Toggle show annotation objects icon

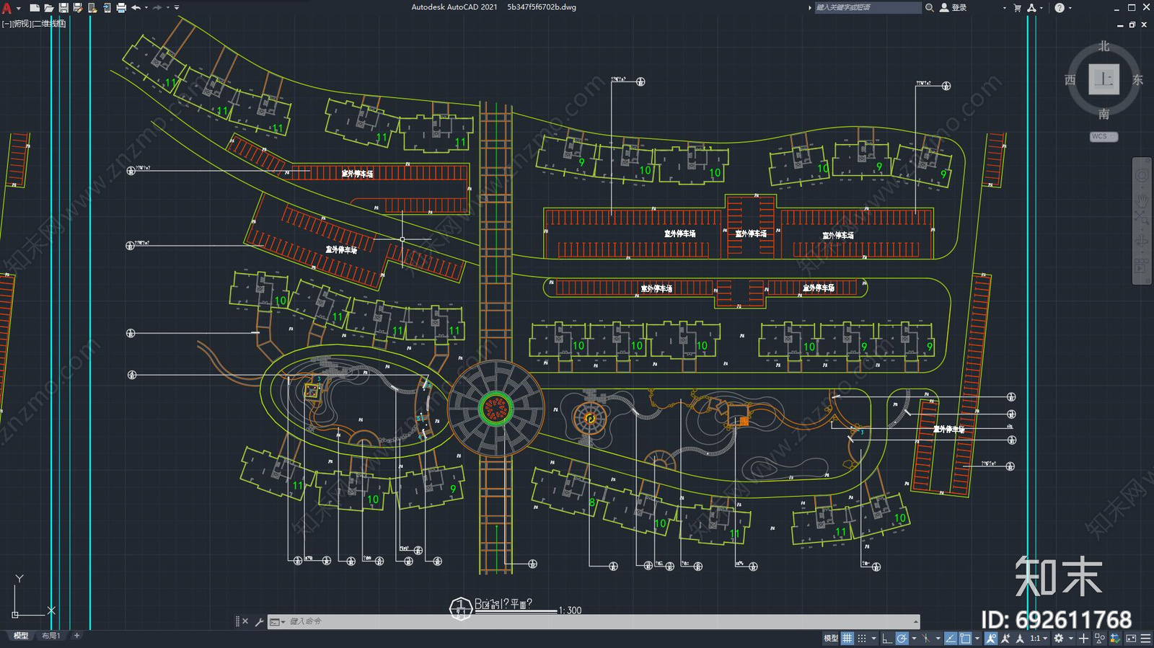pyautogui.click(x=991, y=638)
